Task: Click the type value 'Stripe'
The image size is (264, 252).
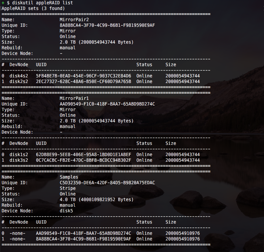Action: coord(67,188)
